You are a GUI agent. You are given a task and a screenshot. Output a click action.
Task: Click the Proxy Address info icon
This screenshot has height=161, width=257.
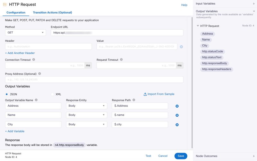click(x=40, y=74)
